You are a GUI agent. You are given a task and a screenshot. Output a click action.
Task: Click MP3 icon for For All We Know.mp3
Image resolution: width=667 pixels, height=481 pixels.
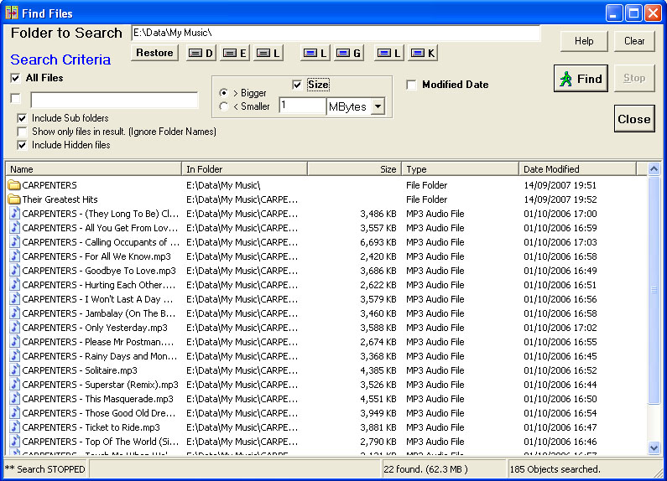click(15, 256)
